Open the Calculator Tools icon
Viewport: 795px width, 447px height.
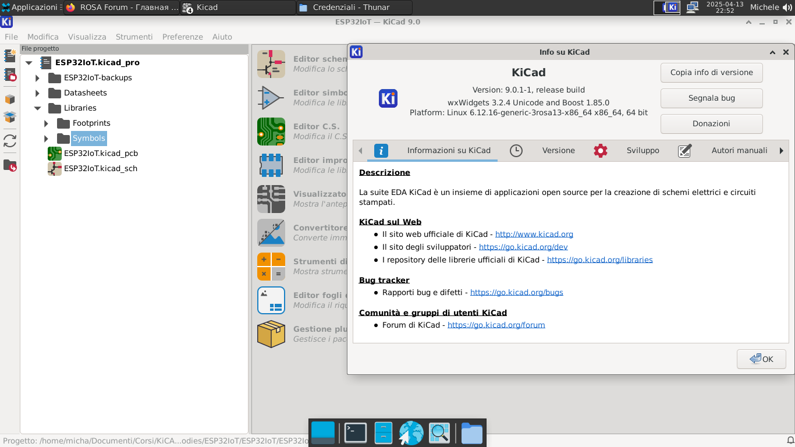pos(271,267)
